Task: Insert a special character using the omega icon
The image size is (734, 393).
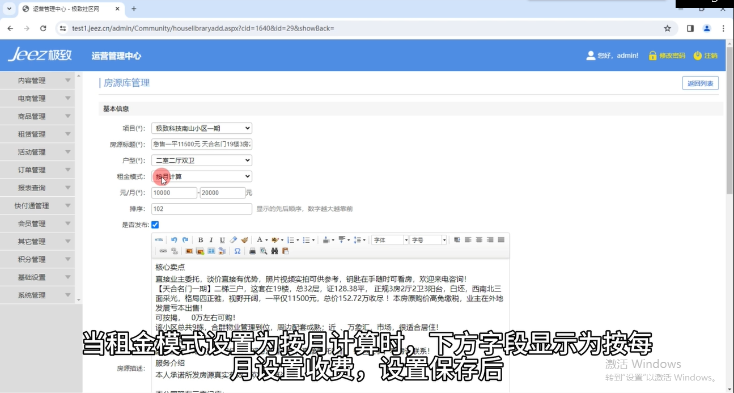Action: pyautogui.click(x=237, y=251)
